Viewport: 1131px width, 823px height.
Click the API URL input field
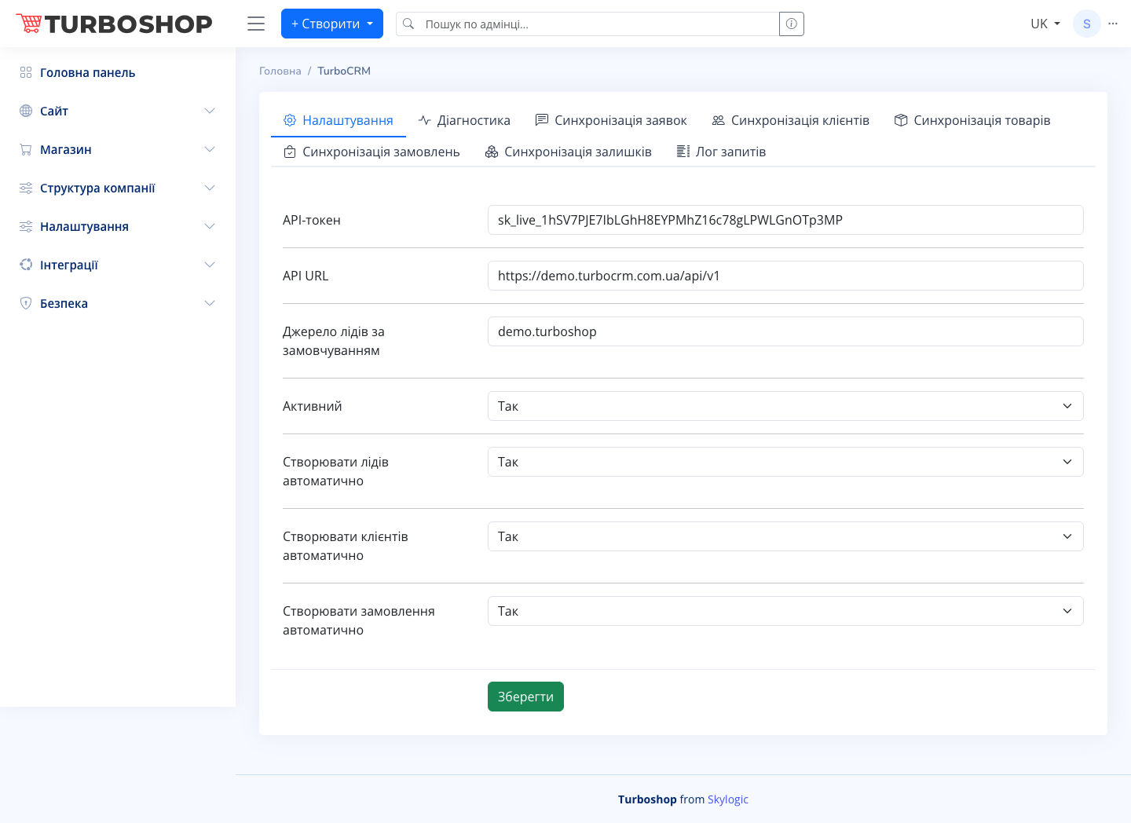click(x=785, y=276)
